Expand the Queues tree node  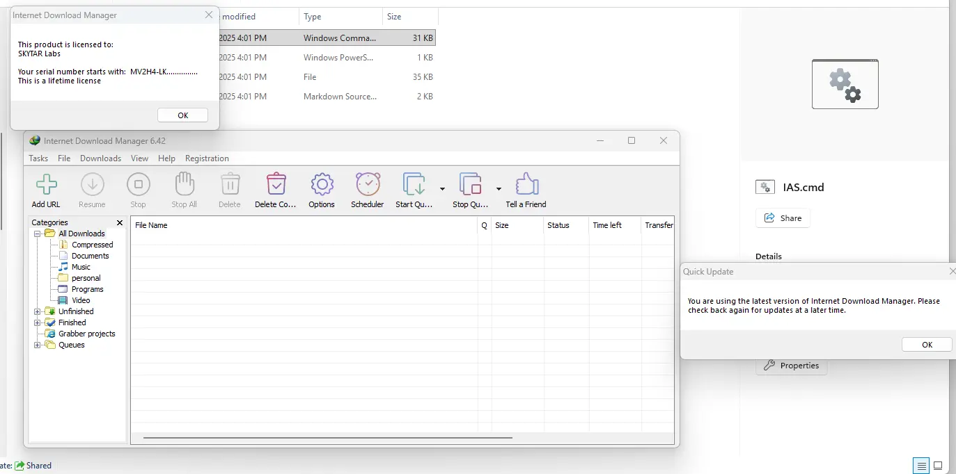38,345
